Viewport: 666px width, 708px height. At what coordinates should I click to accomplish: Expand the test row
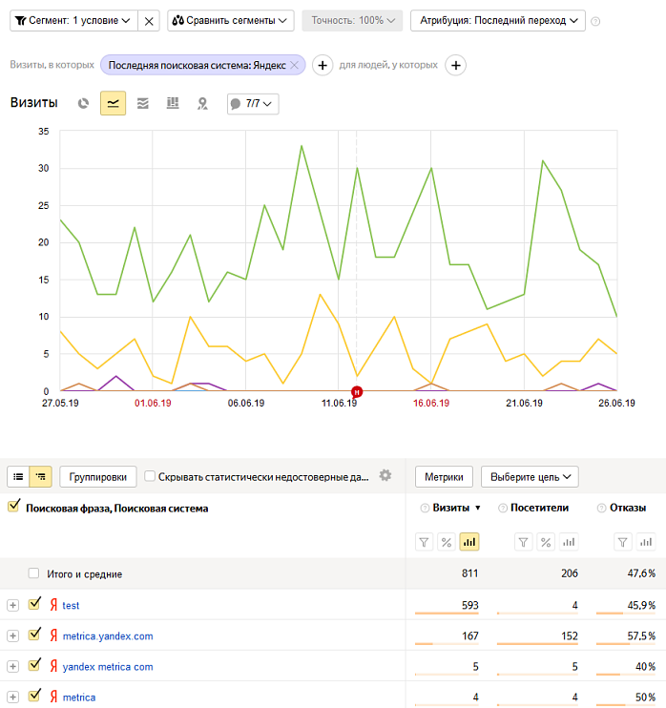13,606
